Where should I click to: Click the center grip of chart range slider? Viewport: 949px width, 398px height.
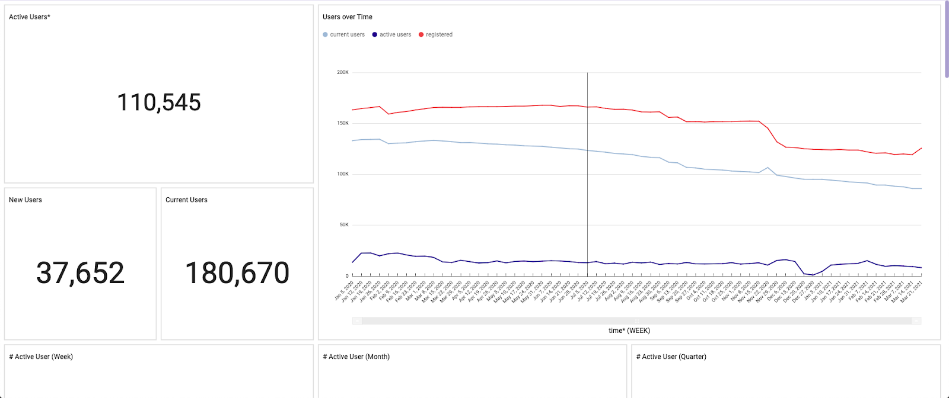pos(637,321)
